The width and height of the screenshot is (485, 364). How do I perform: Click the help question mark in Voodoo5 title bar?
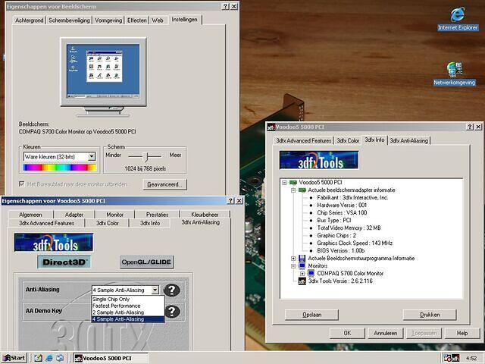[470, 127]
